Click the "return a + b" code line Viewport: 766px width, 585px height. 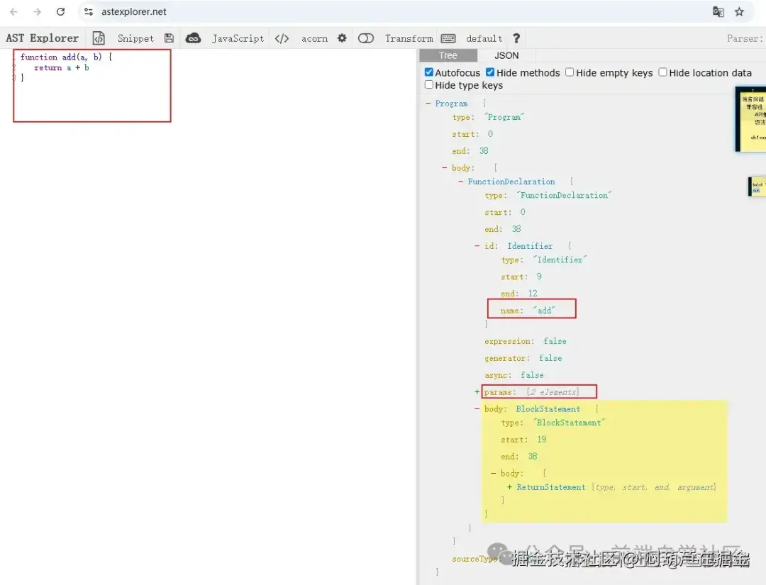pyautogui.click(x=62, y=68)
